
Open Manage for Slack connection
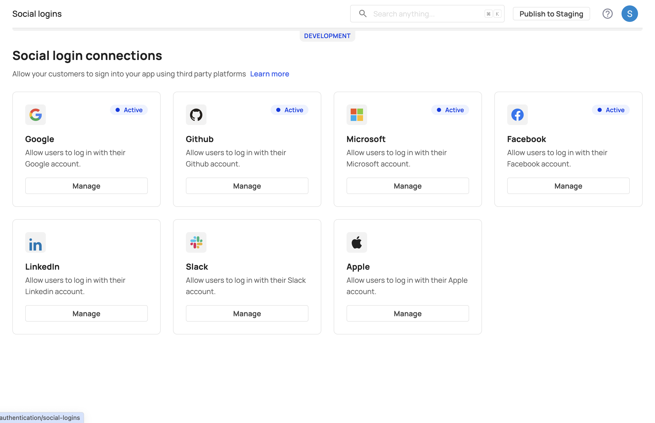pyautogui.click(x=247, y=313)
